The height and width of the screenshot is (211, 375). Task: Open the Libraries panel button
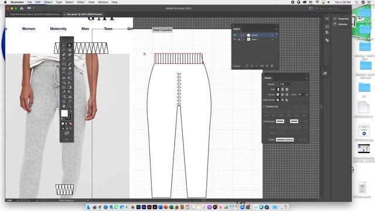tap(340, 24)
